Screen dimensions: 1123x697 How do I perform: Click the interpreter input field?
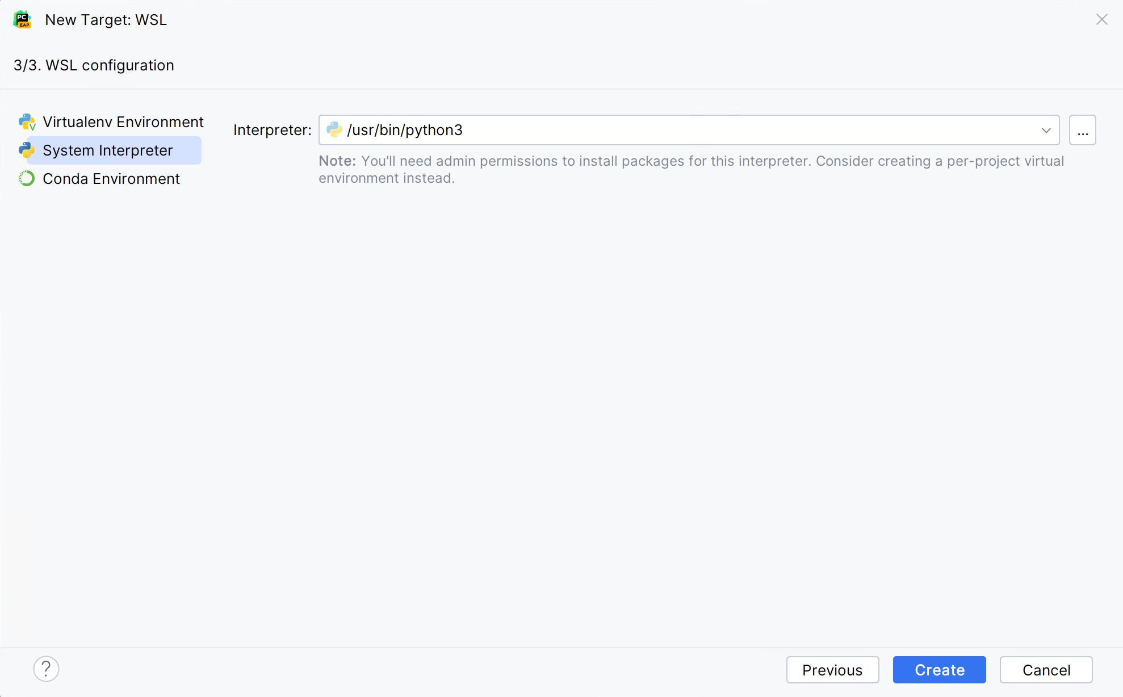point(689,129)
